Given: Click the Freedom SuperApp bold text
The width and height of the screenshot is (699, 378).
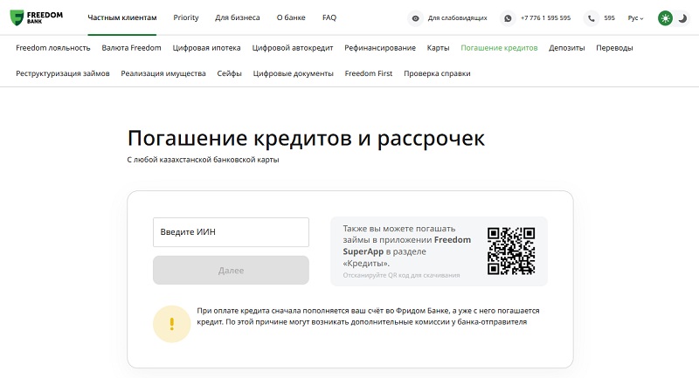Looking at the screenshot, I should (x=406, y=245).
